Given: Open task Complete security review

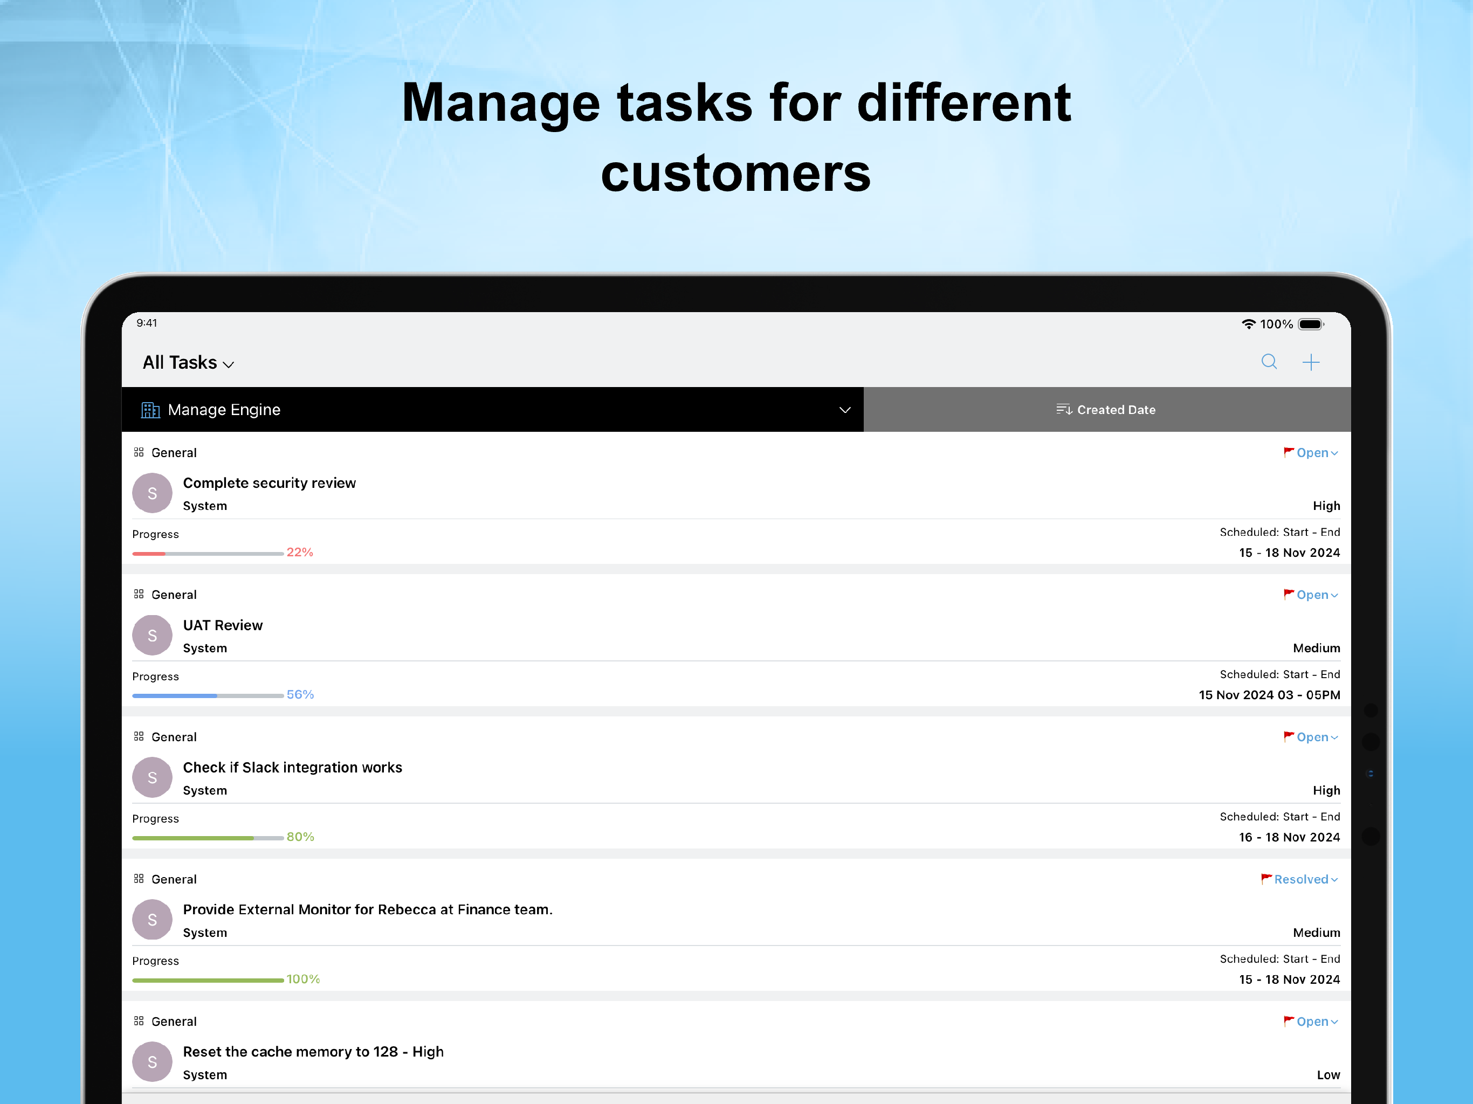Looking at the screenshot, I should (x=269, y=483).
